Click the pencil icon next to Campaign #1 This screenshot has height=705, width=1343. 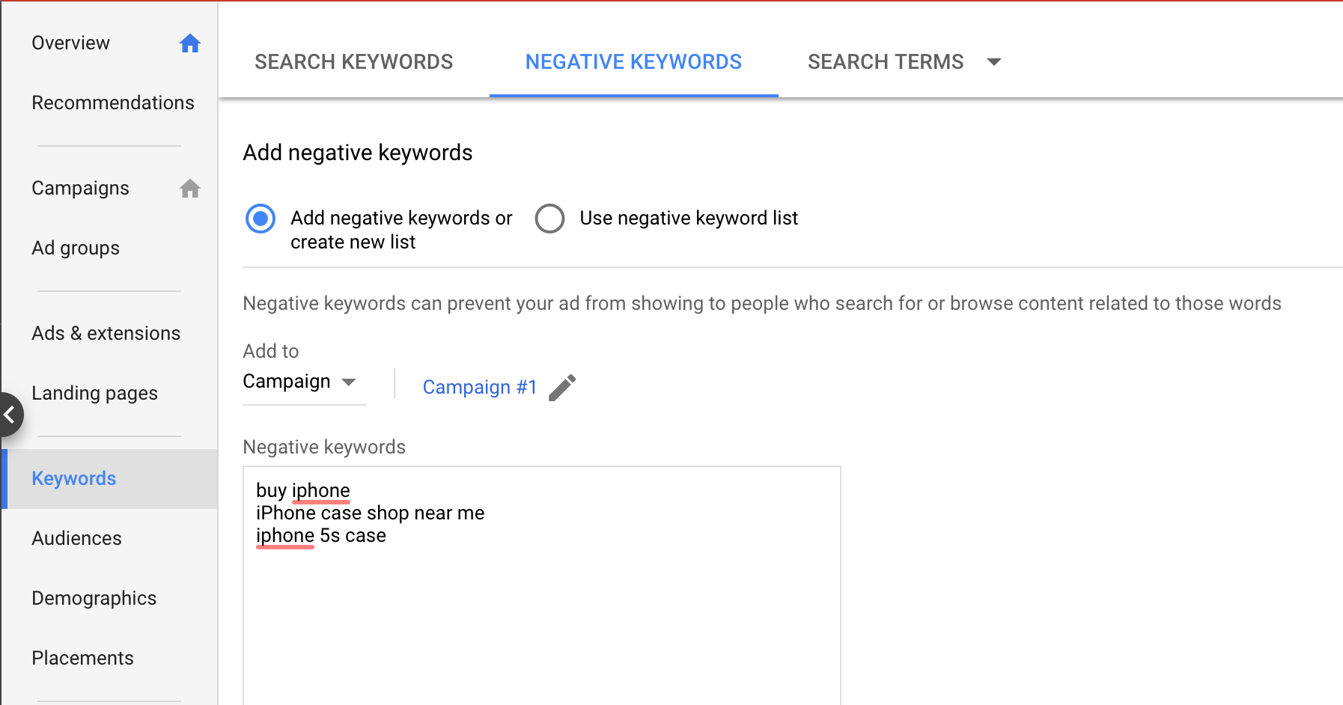(562, 388)
